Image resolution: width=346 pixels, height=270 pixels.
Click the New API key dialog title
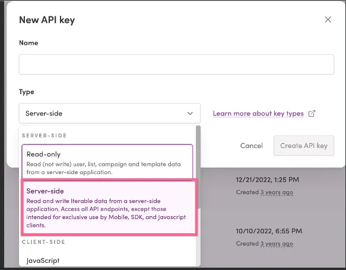click(x=47, y=20)
